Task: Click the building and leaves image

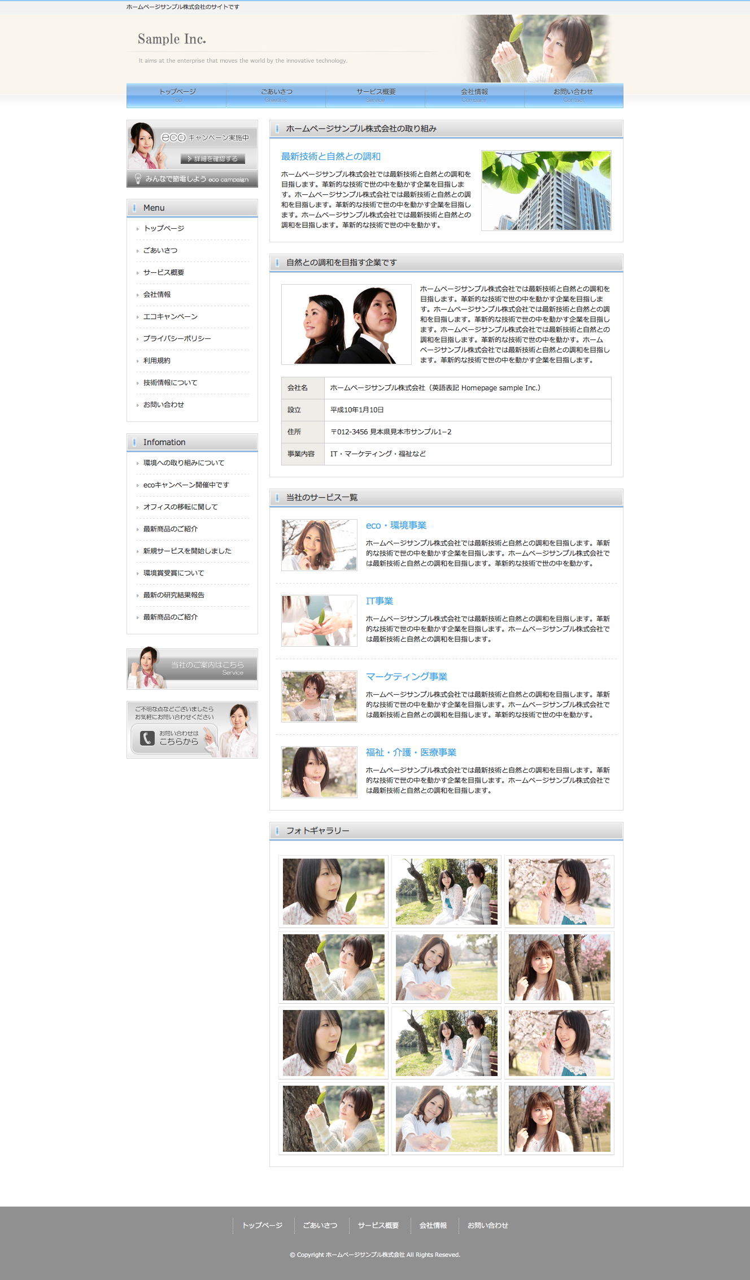Action: (546, 190)
